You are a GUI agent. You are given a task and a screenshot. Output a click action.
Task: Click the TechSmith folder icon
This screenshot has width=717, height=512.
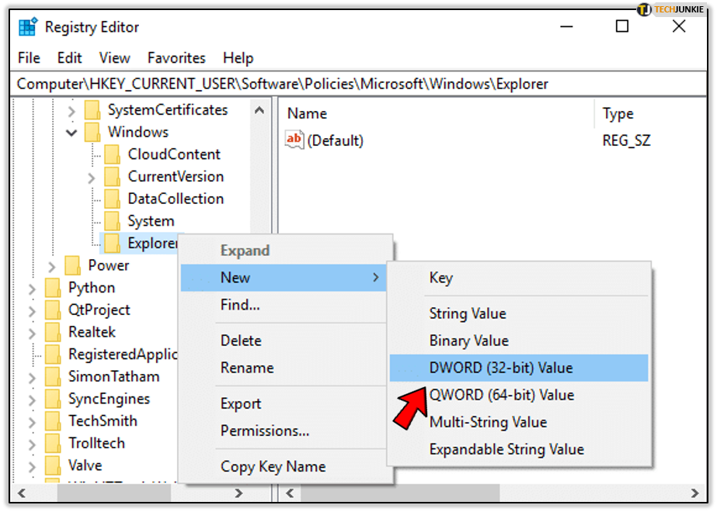(53, 420)
